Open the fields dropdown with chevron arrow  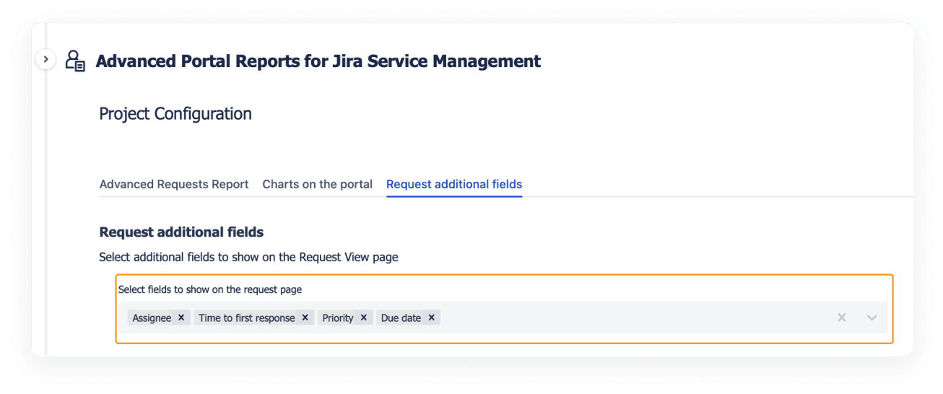tap(872, 318)
